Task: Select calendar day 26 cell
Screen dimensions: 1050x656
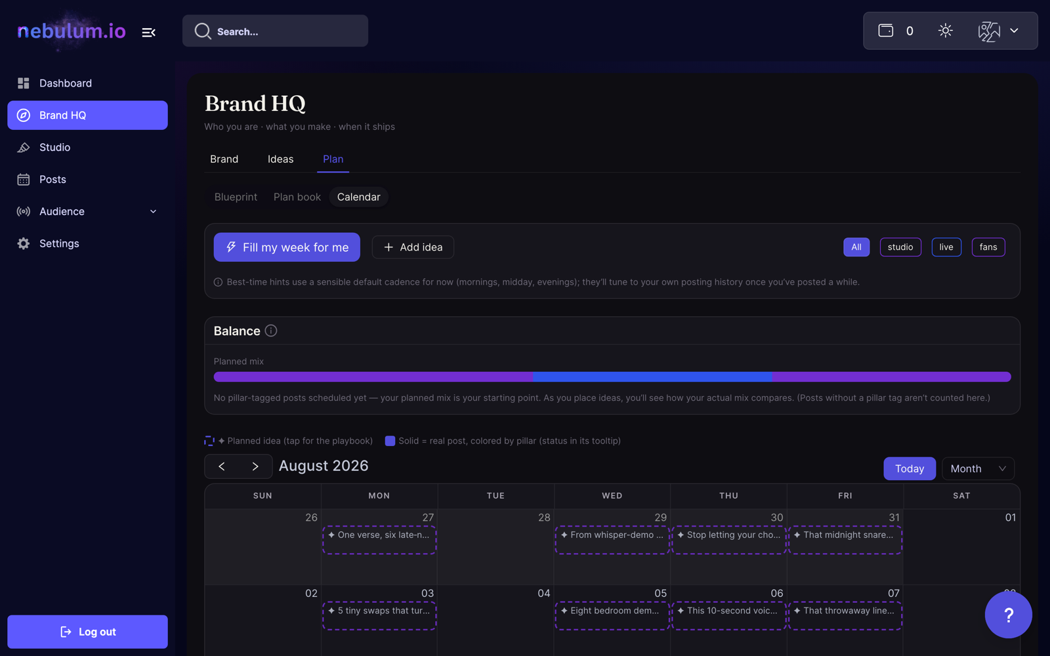Action: (262, 546)
